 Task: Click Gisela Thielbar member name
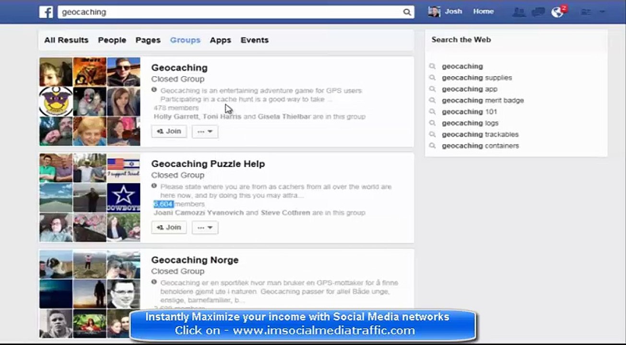[x=284, y=116]
